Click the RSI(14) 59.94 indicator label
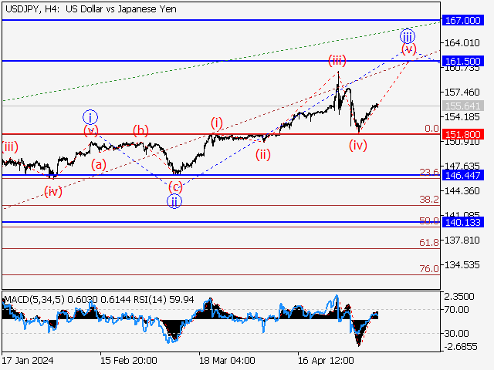The height and width of the screenshot is (370, 494). click(164, 299)
